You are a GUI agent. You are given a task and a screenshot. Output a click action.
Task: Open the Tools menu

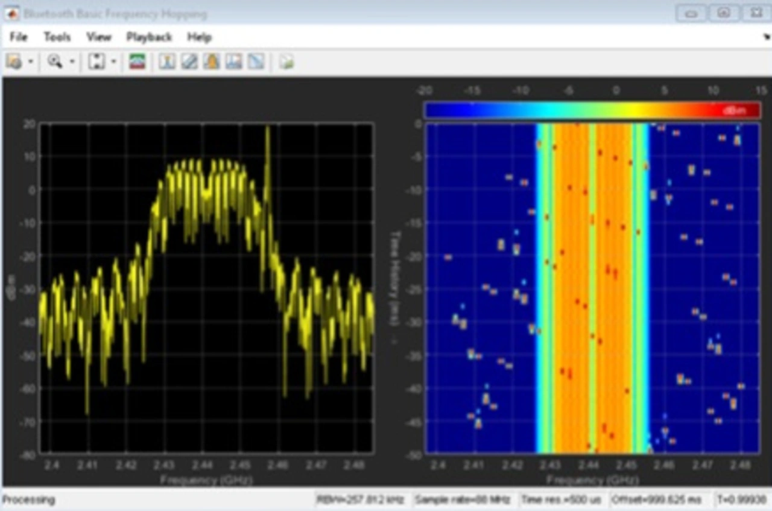(x=57, y=37)
